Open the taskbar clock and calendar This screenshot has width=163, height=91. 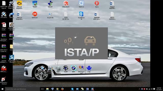pos(159,89)
